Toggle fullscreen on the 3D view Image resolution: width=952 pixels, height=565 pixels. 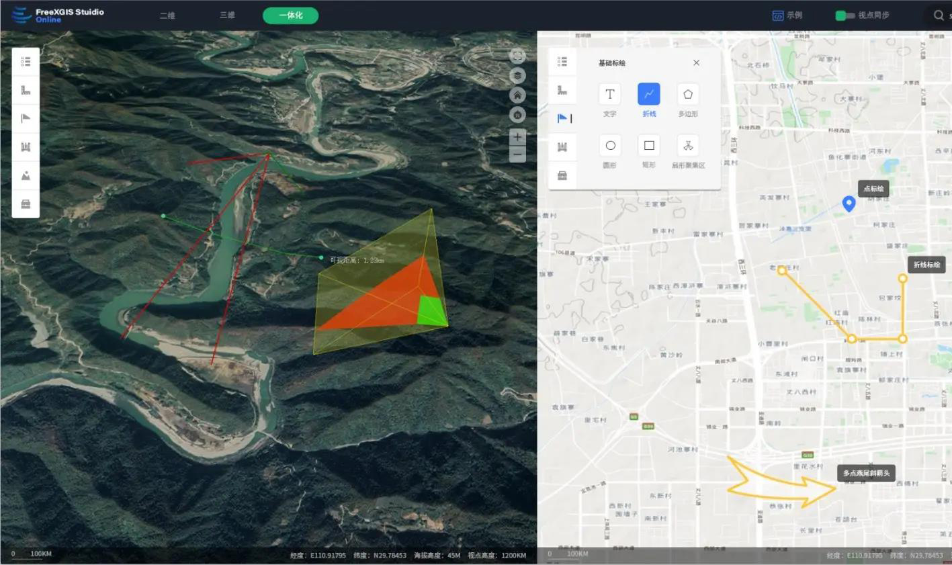(x=517, y=56)
